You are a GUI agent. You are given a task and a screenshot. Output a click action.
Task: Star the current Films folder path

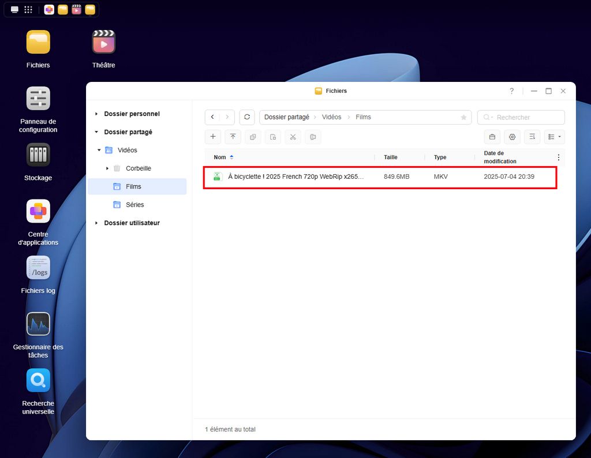pos(463,117)
